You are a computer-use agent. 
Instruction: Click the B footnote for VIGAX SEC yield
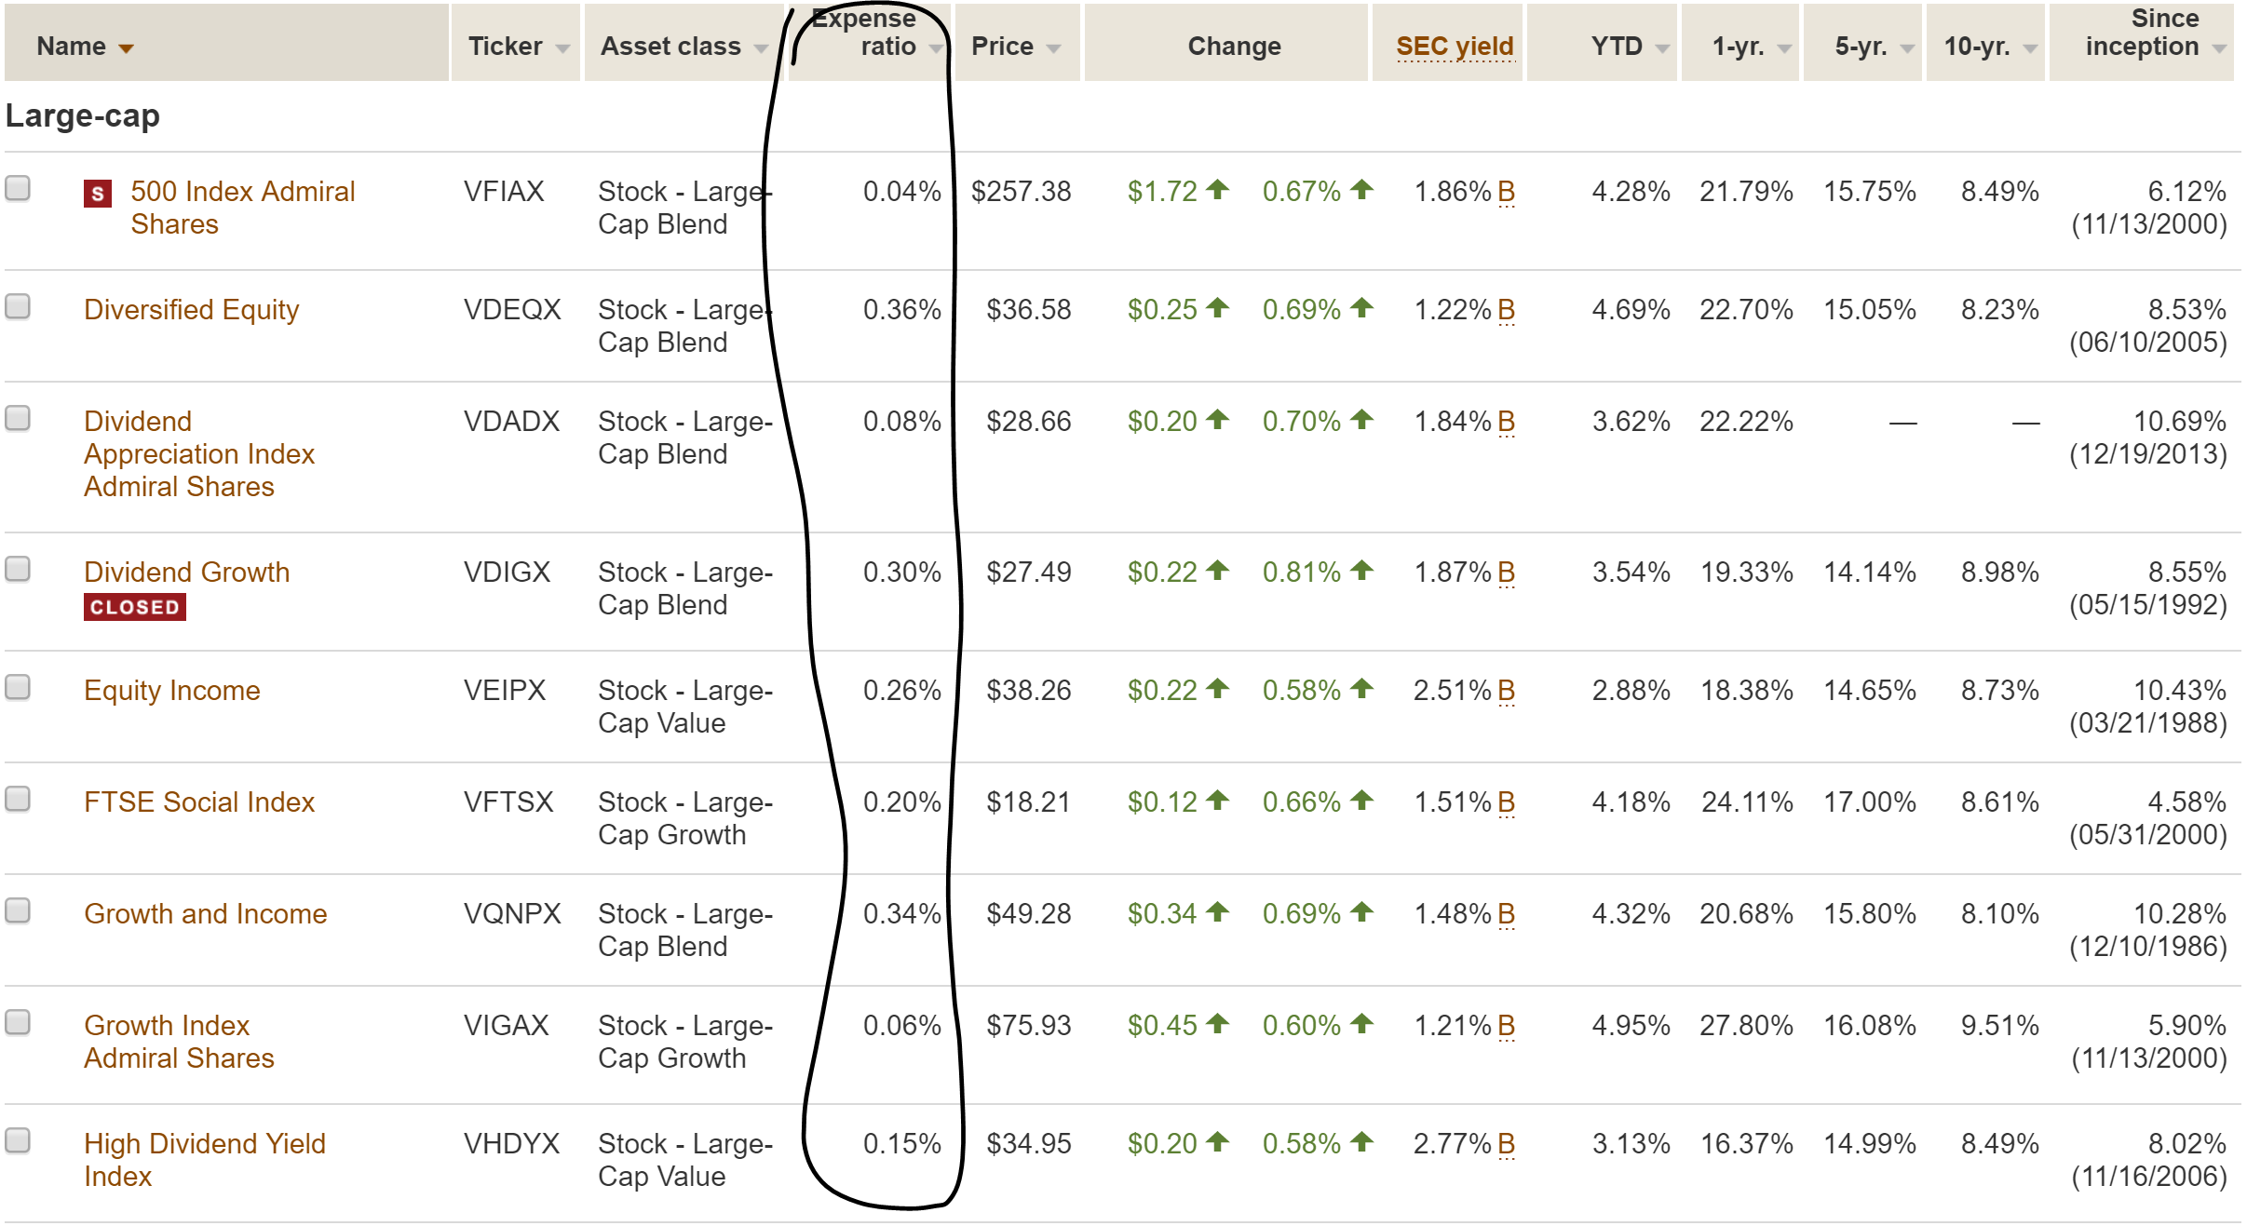click(1506, 1026)
